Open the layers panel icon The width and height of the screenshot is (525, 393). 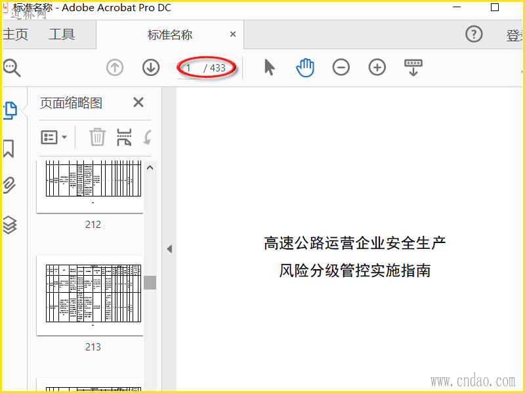(10, 225)
